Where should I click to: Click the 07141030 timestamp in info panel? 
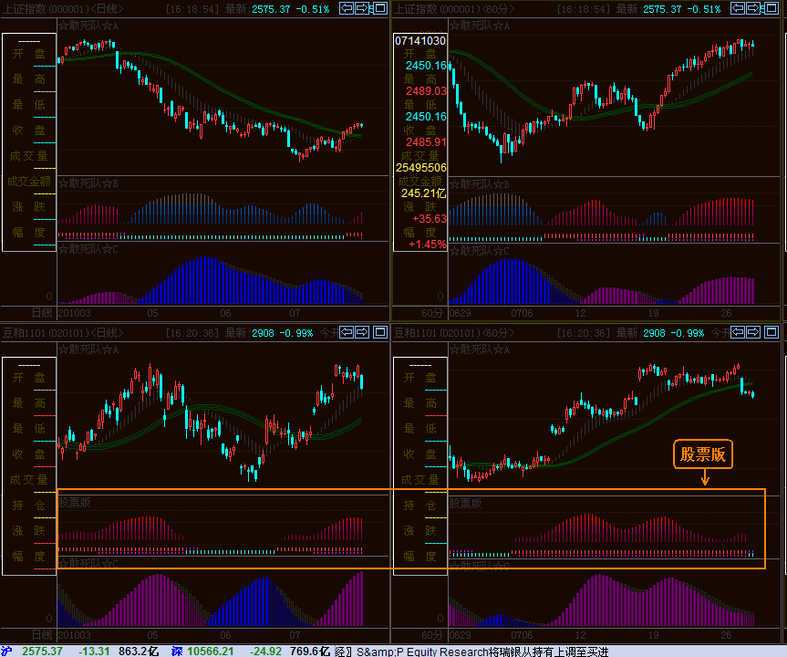(420, 41)
